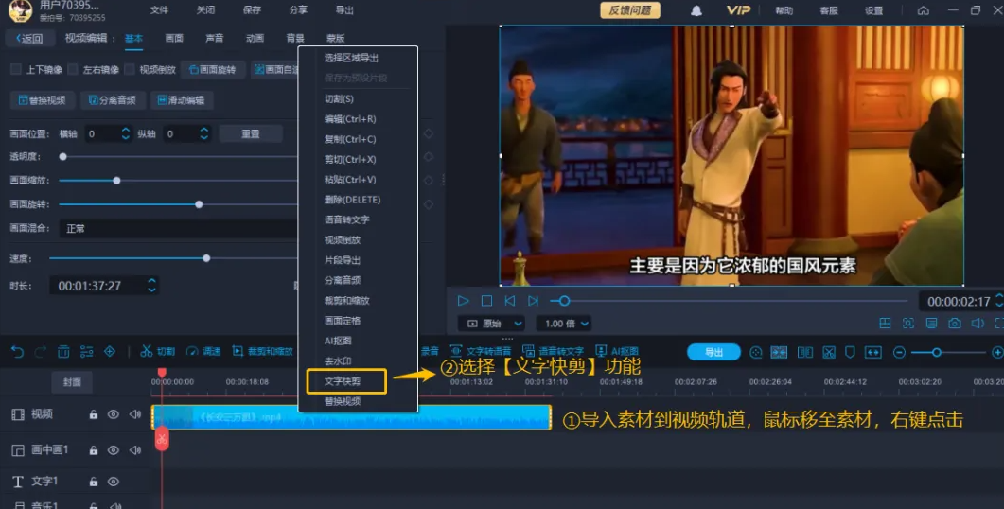Toggle preview volume speaker icon
This screenshot has height=509, width=1004.
pos(978,324)
